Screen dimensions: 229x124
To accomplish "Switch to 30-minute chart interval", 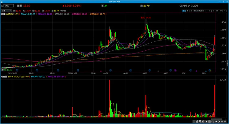I will (x=221, y=11).
